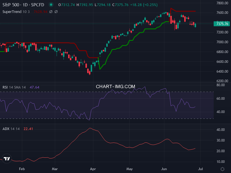Image resolution: width=231 pixels, height=173 pixels.
Task: Click the RSI indicator label
Action: tap(5, 87)
